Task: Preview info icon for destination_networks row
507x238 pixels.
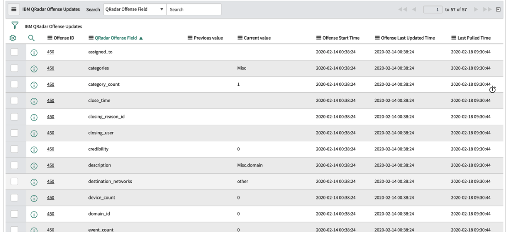Action: pyautogui.click(x=34, y=182)
